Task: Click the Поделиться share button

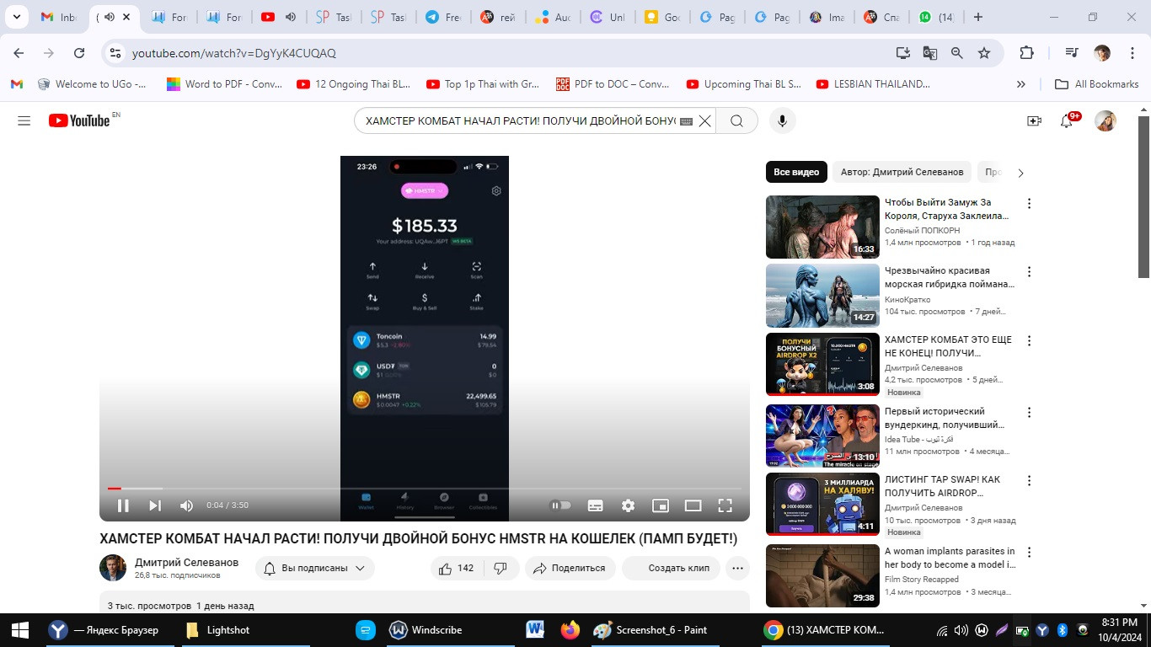Action: 570,568
